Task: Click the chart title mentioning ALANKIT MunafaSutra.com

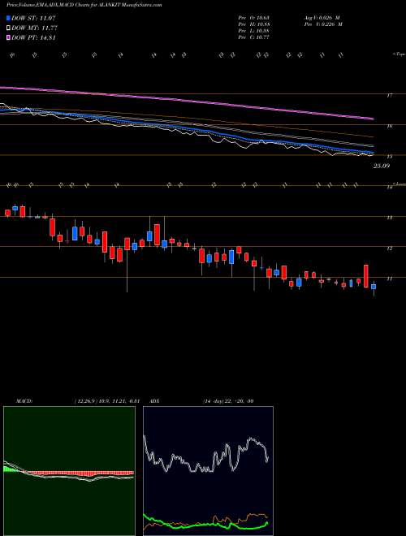Action: (x=84, y=6)
